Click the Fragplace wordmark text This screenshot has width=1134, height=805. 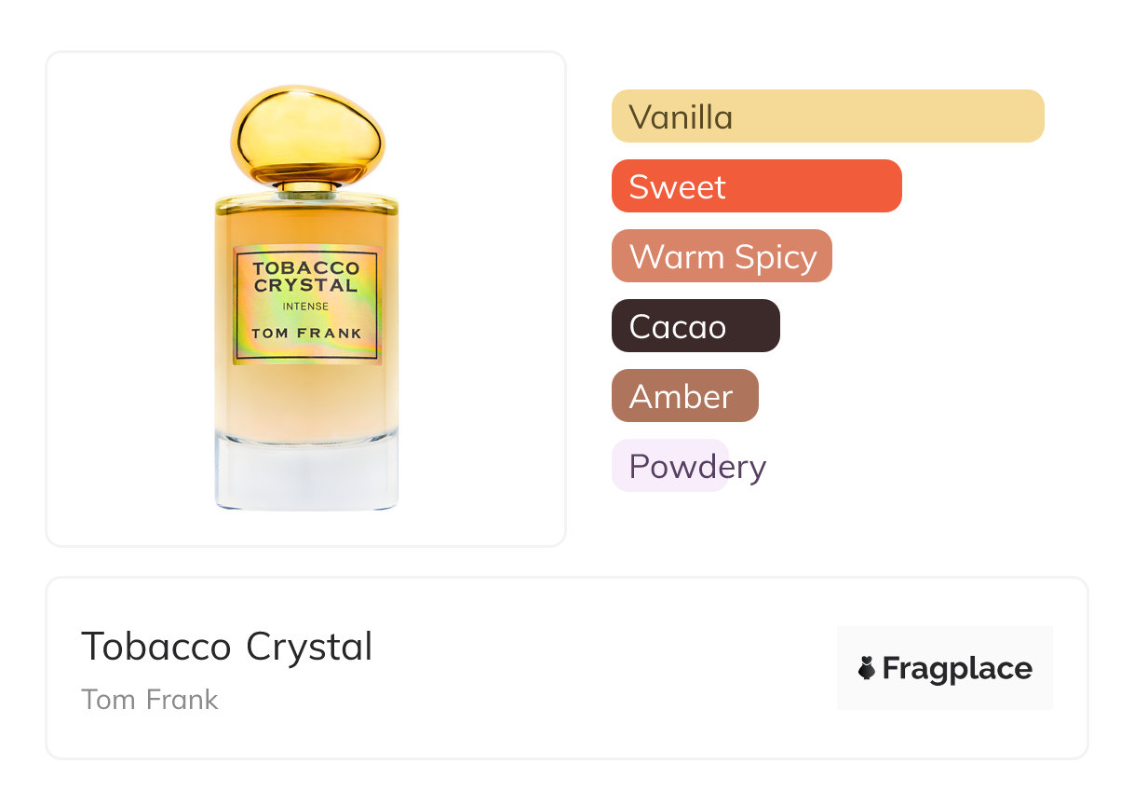coord(957,668)
